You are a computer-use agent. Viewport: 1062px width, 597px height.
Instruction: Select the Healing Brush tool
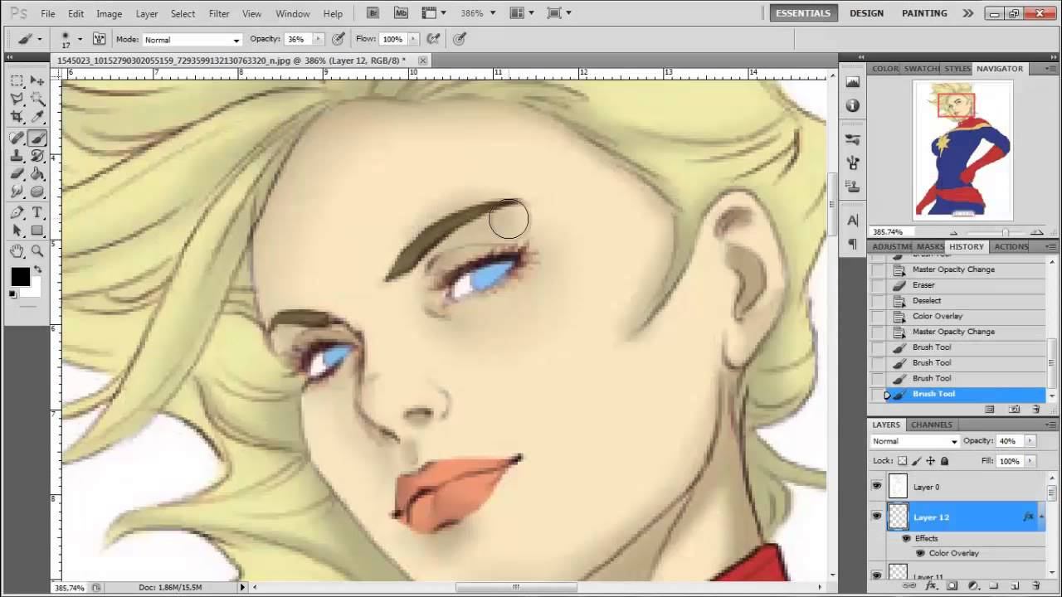point(17,138)
